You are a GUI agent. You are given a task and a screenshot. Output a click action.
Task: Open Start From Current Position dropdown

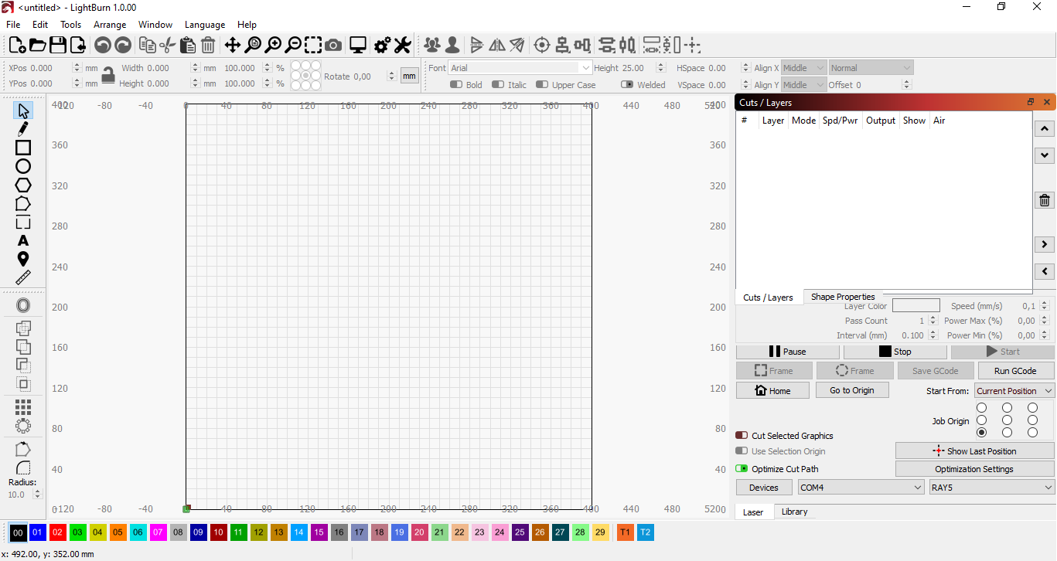point(1014,391)
